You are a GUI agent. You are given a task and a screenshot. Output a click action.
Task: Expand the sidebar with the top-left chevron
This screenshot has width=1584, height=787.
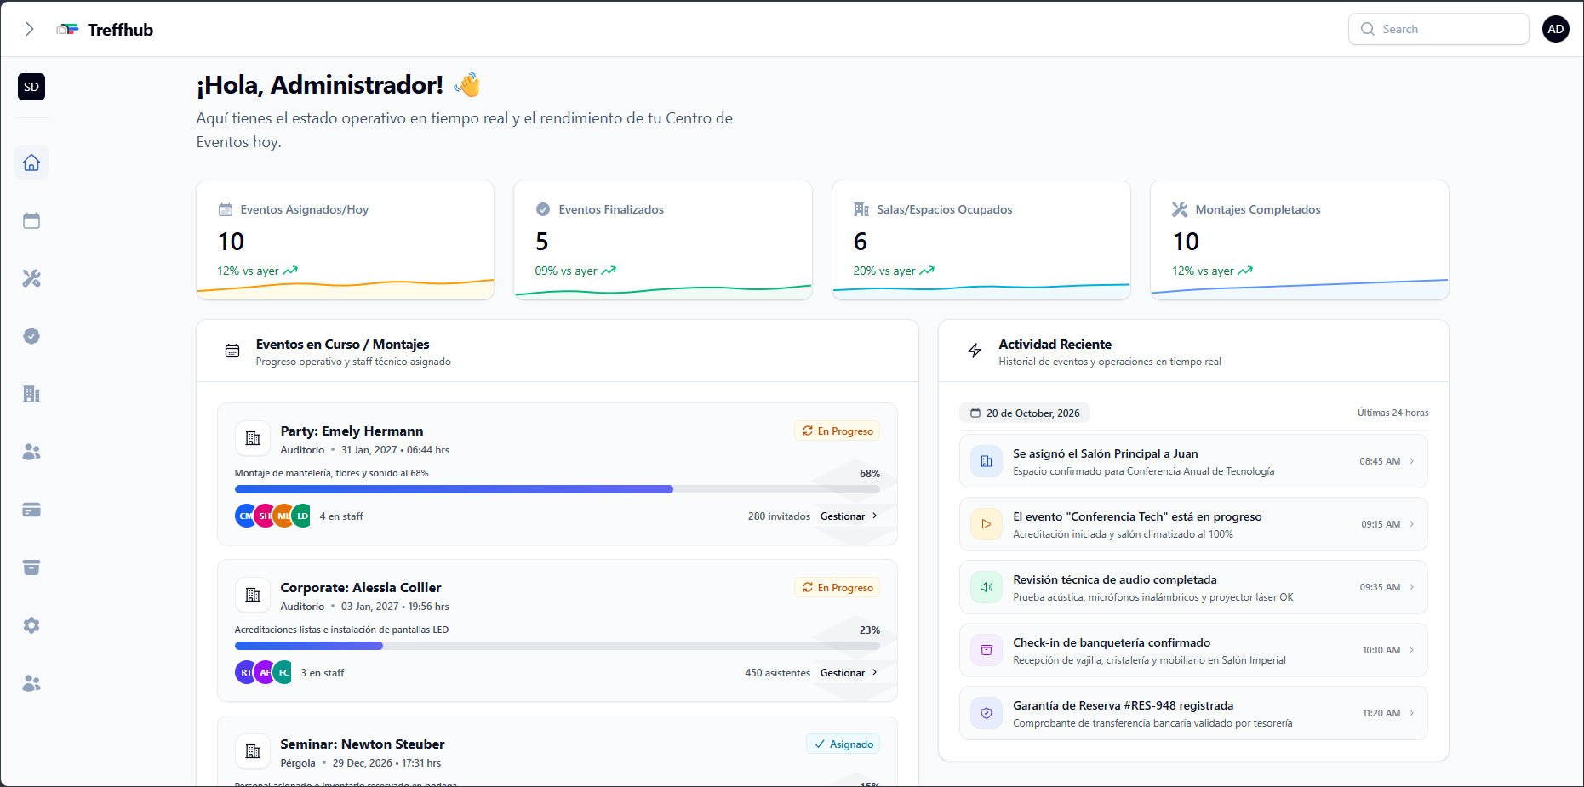point(30,29)
